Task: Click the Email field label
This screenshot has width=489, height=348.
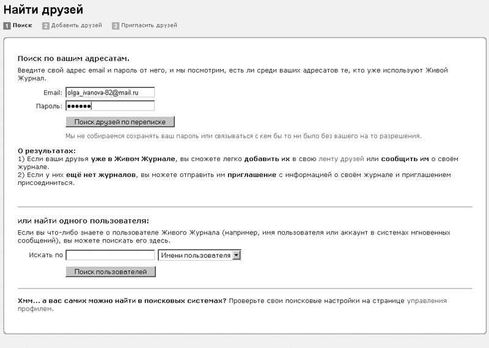Action: (53, 92)
